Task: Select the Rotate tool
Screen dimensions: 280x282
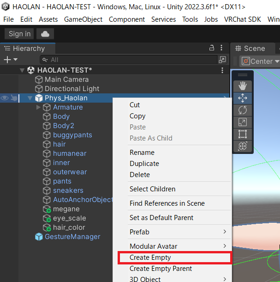Action: [x=243, y=110]
